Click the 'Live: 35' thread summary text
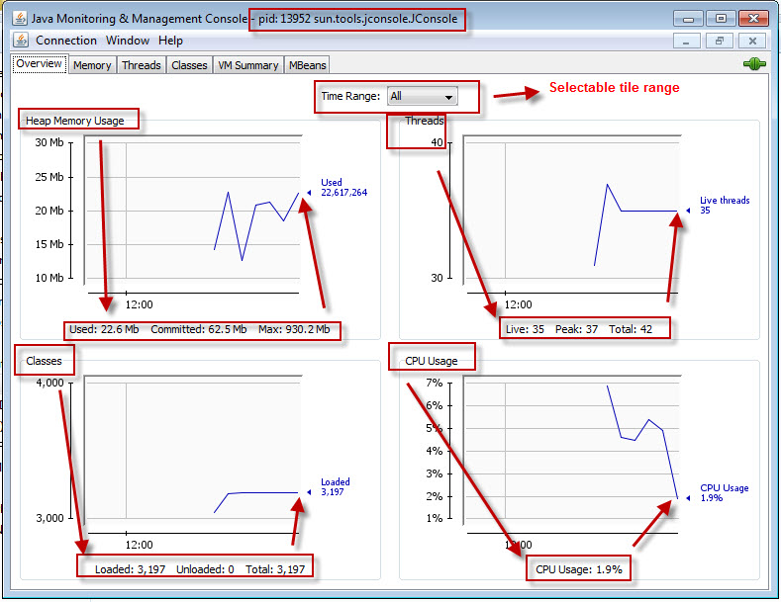 [x=525, y=329]
